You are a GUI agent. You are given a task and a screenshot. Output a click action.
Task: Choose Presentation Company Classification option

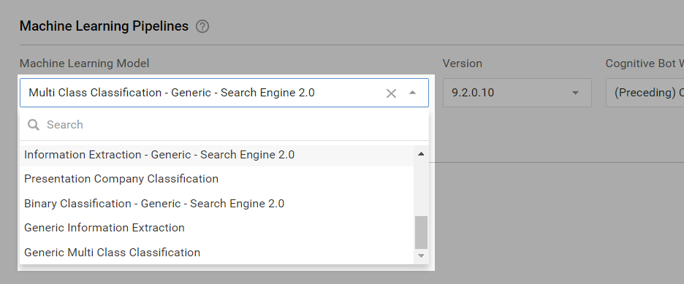pyautogui.click(x=217, y=179)
